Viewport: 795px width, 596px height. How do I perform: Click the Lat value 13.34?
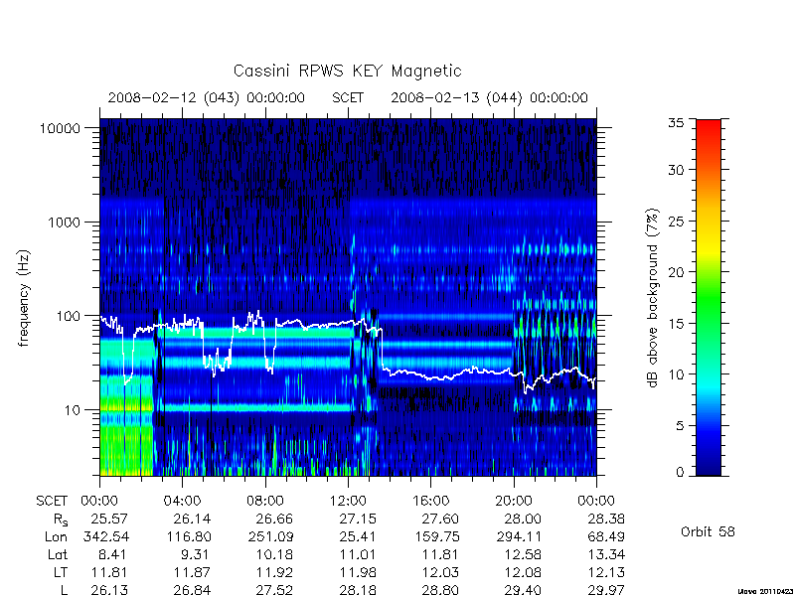coord(606,554)
